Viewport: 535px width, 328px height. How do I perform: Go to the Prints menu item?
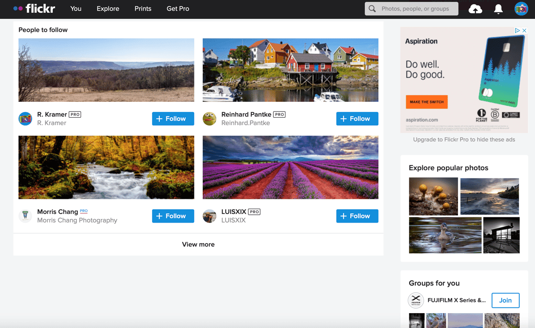click(143, 9)
